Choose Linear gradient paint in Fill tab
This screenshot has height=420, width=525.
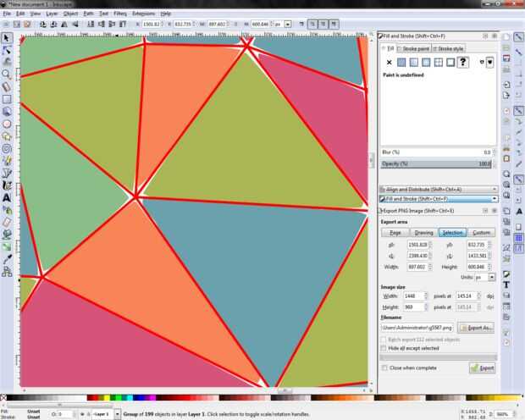pos(414,63)
